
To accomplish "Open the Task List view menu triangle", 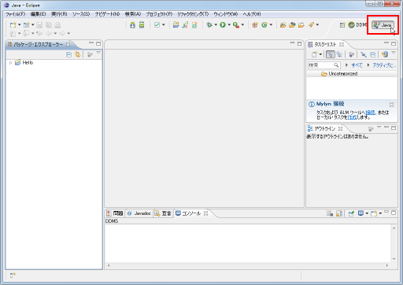I will 394,53.
